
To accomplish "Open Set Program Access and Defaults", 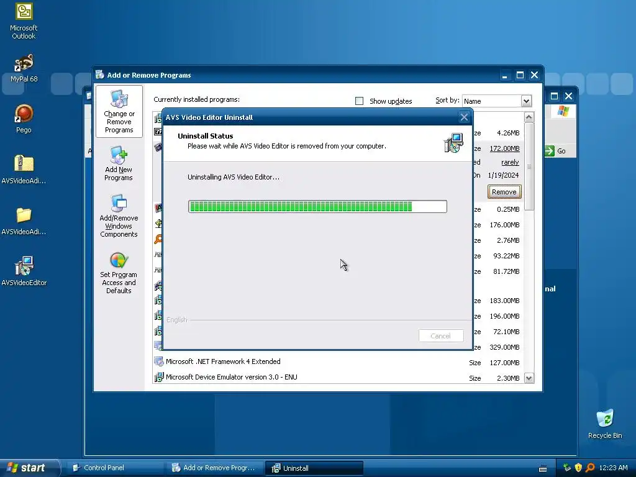I will (119, 273).
